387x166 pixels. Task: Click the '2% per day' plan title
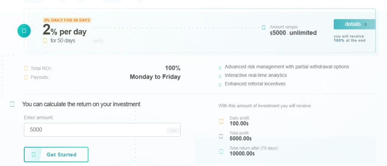click(65, 30)
